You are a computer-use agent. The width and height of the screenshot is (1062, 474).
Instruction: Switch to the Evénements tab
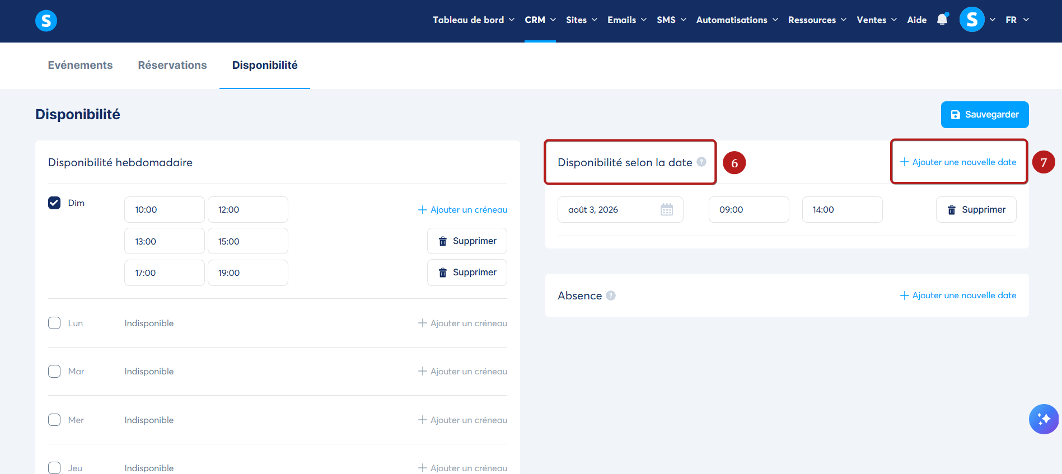click(x=80, y=65)
